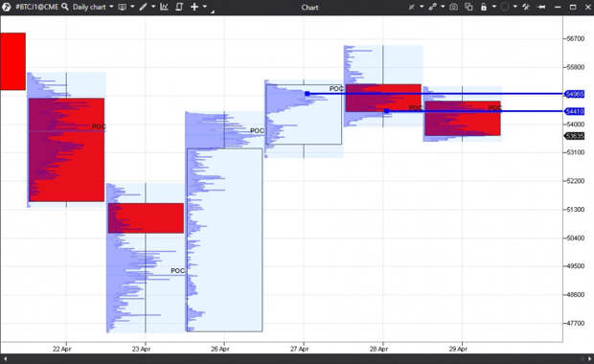Open the indicators chart icon
The image size is (594, 364).
point(164,7)
